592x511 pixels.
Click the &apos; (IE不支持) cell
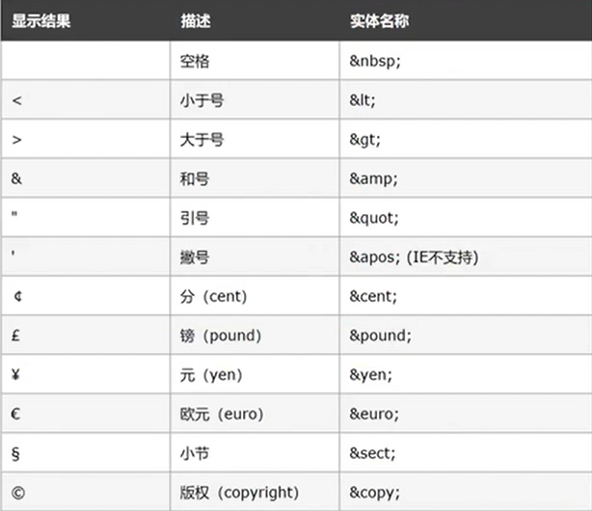(415, 257)
